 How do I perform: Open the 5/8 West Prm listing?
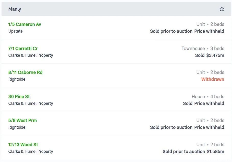[x=22, y=121]
